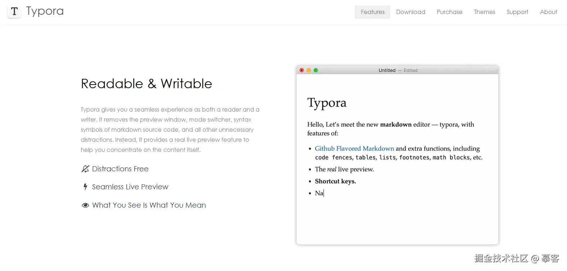567x271 pixels.
Task: Click the Typora demo window screenshot
Action: (x=397, y=155)
